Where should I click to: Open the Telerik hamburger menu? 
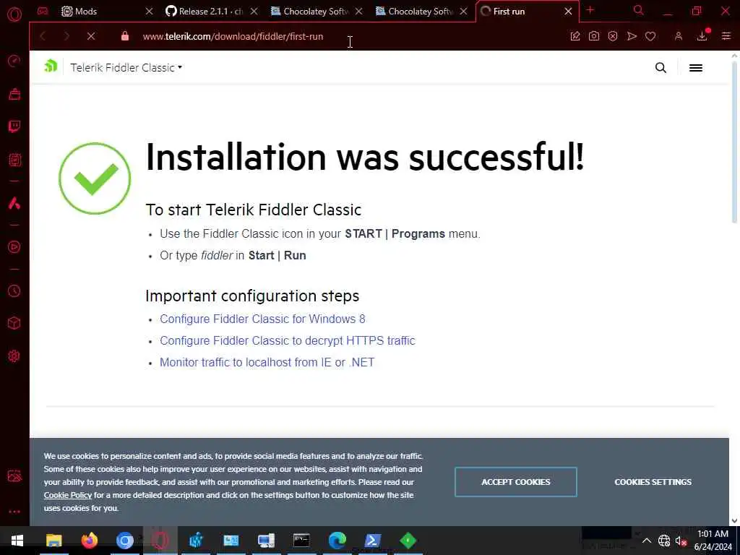point(696,68)
